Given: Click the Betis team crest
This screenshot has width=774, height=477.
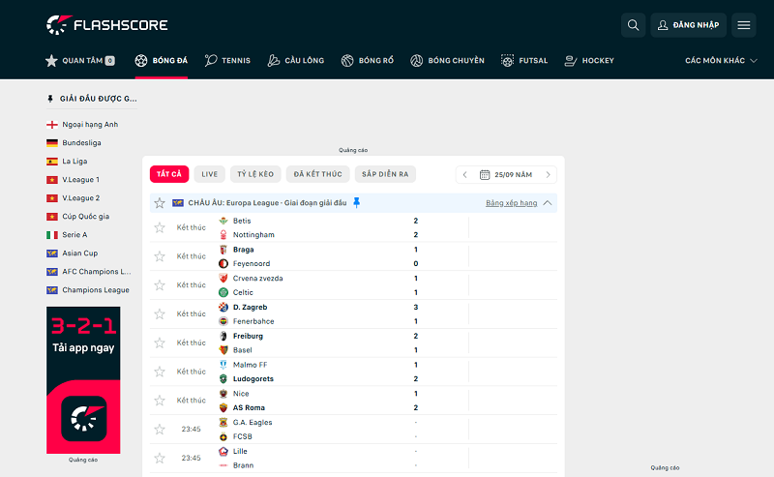Looking at the screenshot, I should click(x=223, y=221).
